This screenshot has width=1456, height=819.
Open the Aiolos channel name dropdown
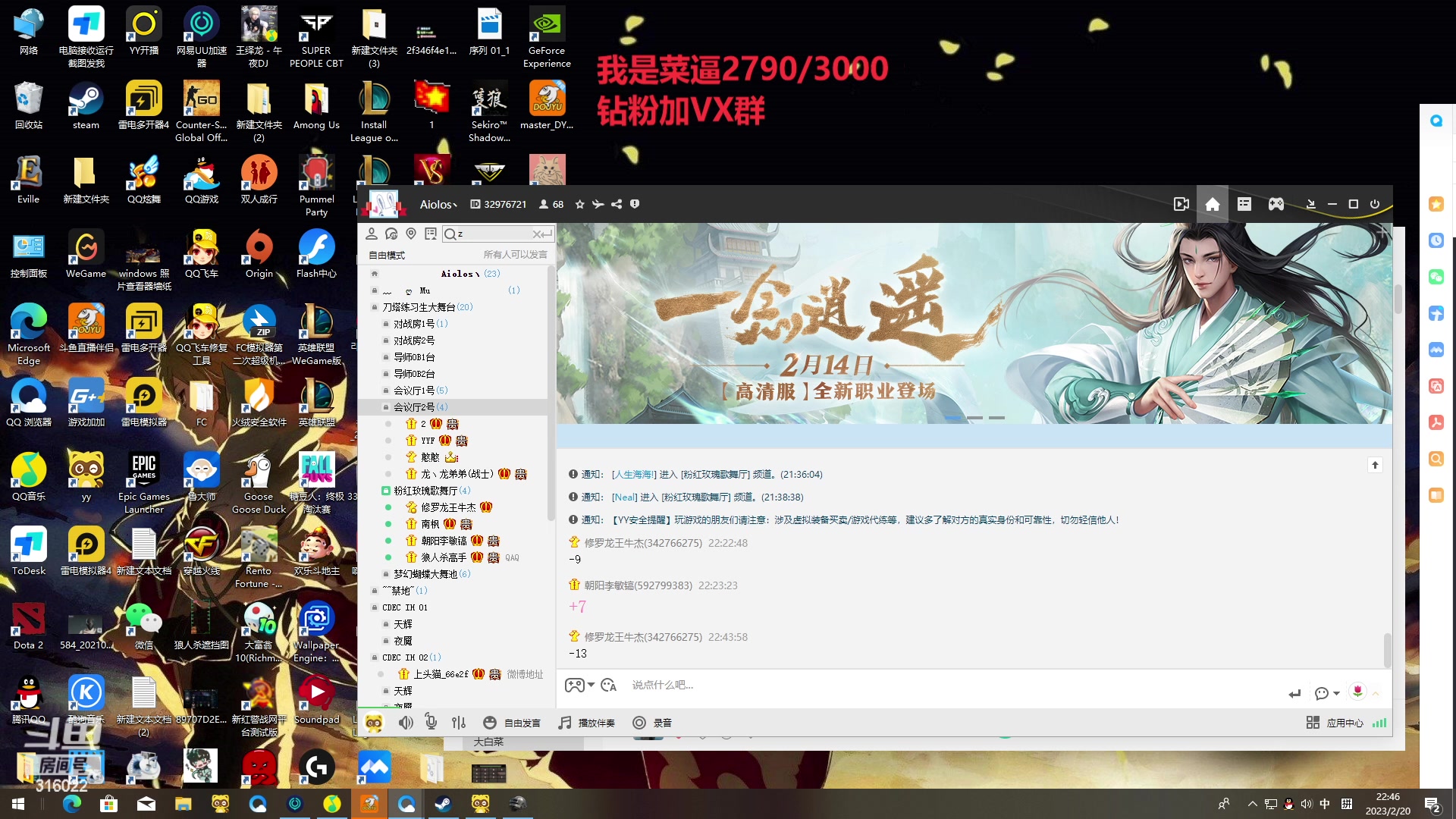[438, 205]
